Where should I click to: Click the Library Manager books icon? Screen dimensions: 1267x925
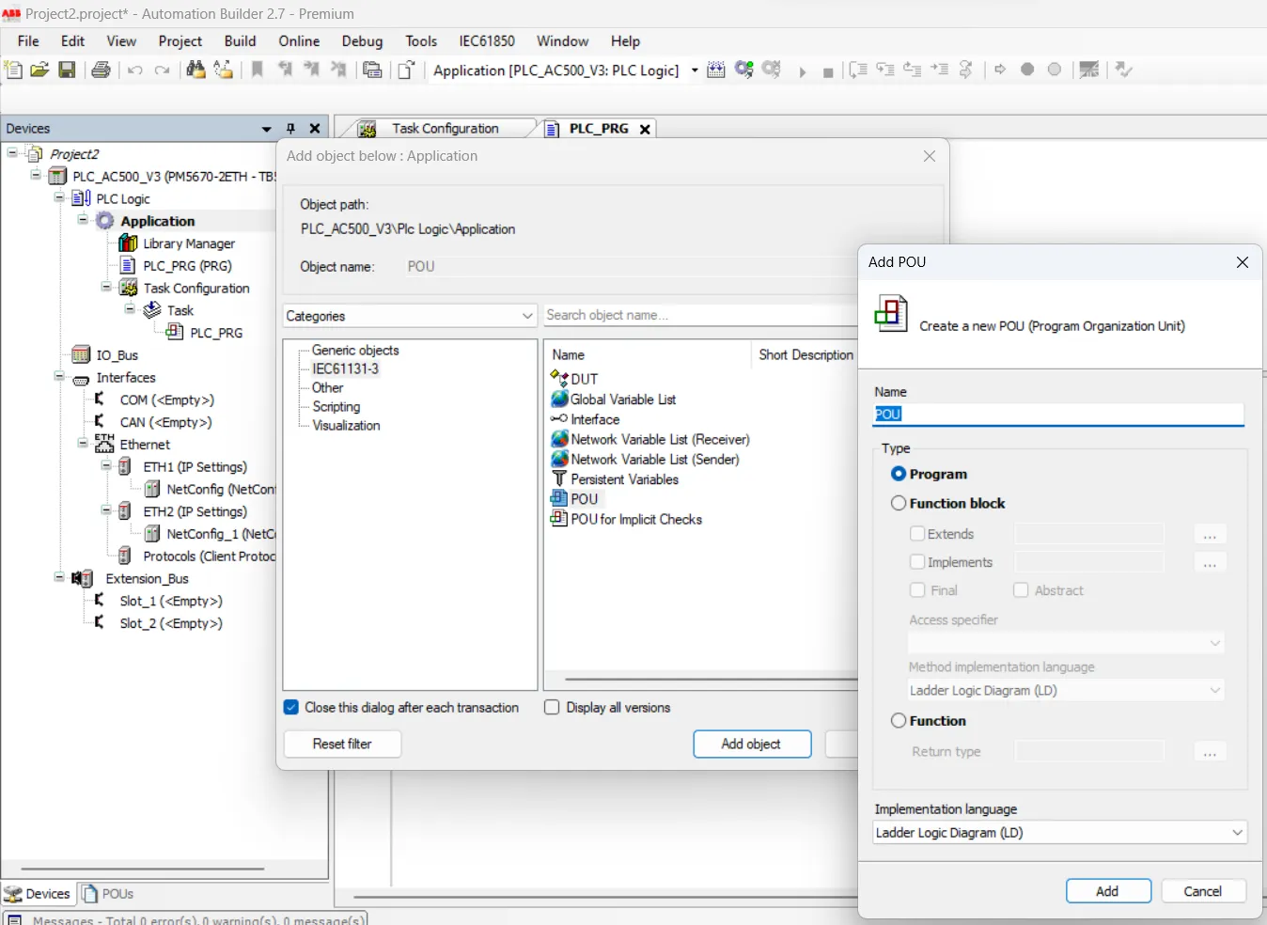click(x=128, y=243)
